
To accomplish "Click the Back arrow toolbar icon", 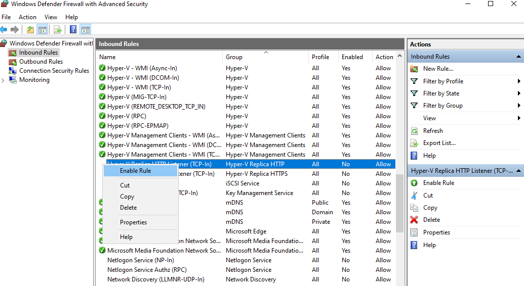I will click(4, 30).
